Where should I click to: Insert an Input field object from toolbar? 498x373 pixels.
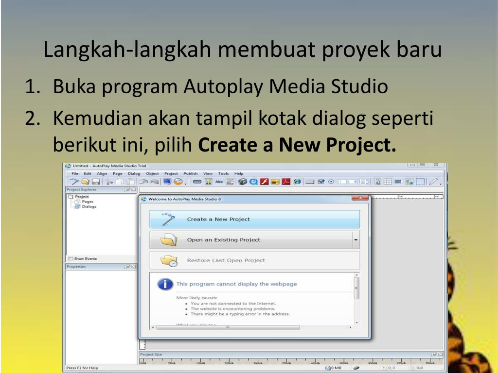[x=342, y=182]
